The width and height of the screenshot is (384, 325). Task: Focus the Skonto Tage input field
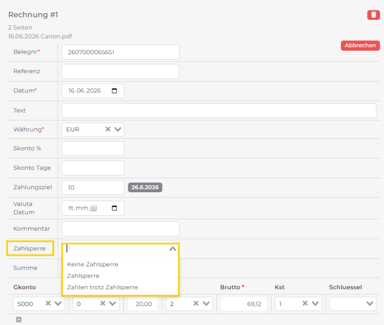point(93,168)
